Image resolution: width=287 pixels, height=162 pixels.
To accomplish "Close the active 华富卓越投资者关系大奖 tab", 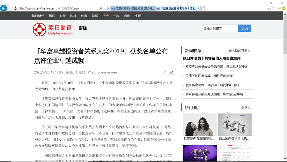I will click(198, 8).
